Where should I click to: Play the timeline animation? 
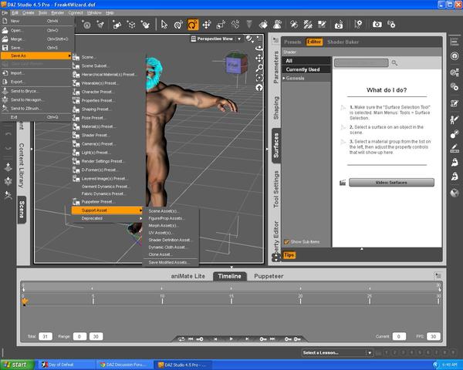click(231, 339)
